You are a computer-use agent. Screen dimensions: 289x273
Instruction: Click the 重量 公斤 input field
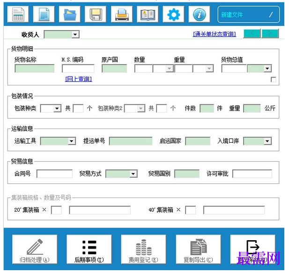click(x=252, y=108)
